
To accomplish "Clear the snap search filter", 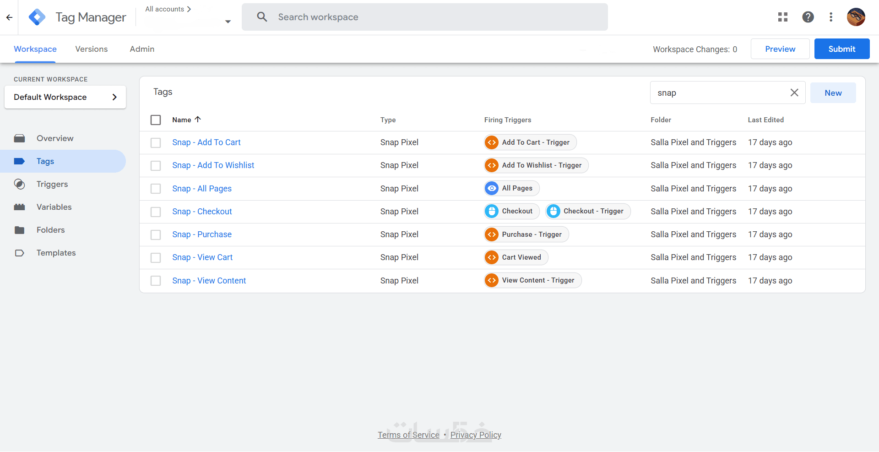I will [794, 93].
